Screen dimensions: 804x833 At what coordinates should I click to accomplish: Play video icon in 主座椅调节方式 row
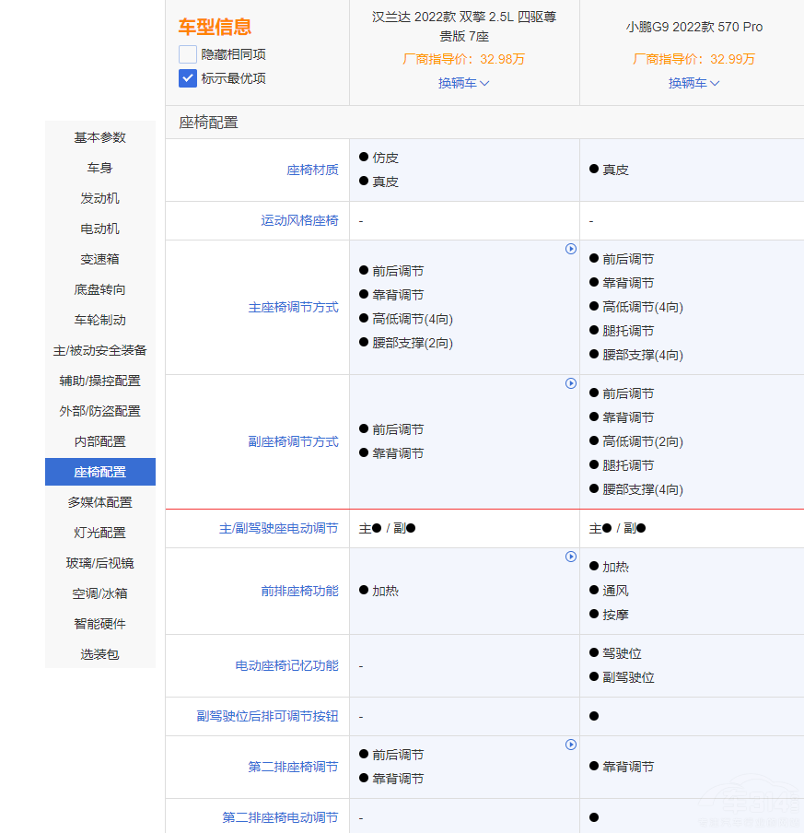(571, 249)
